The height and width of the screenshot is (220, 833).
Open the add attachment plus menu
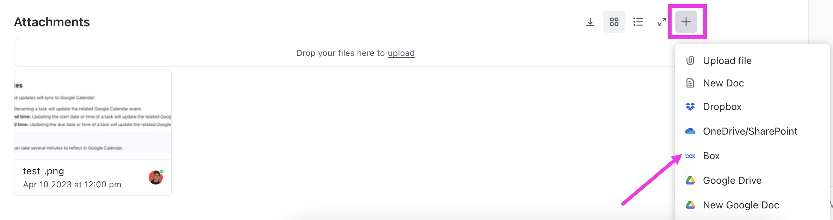click(686, 22)
